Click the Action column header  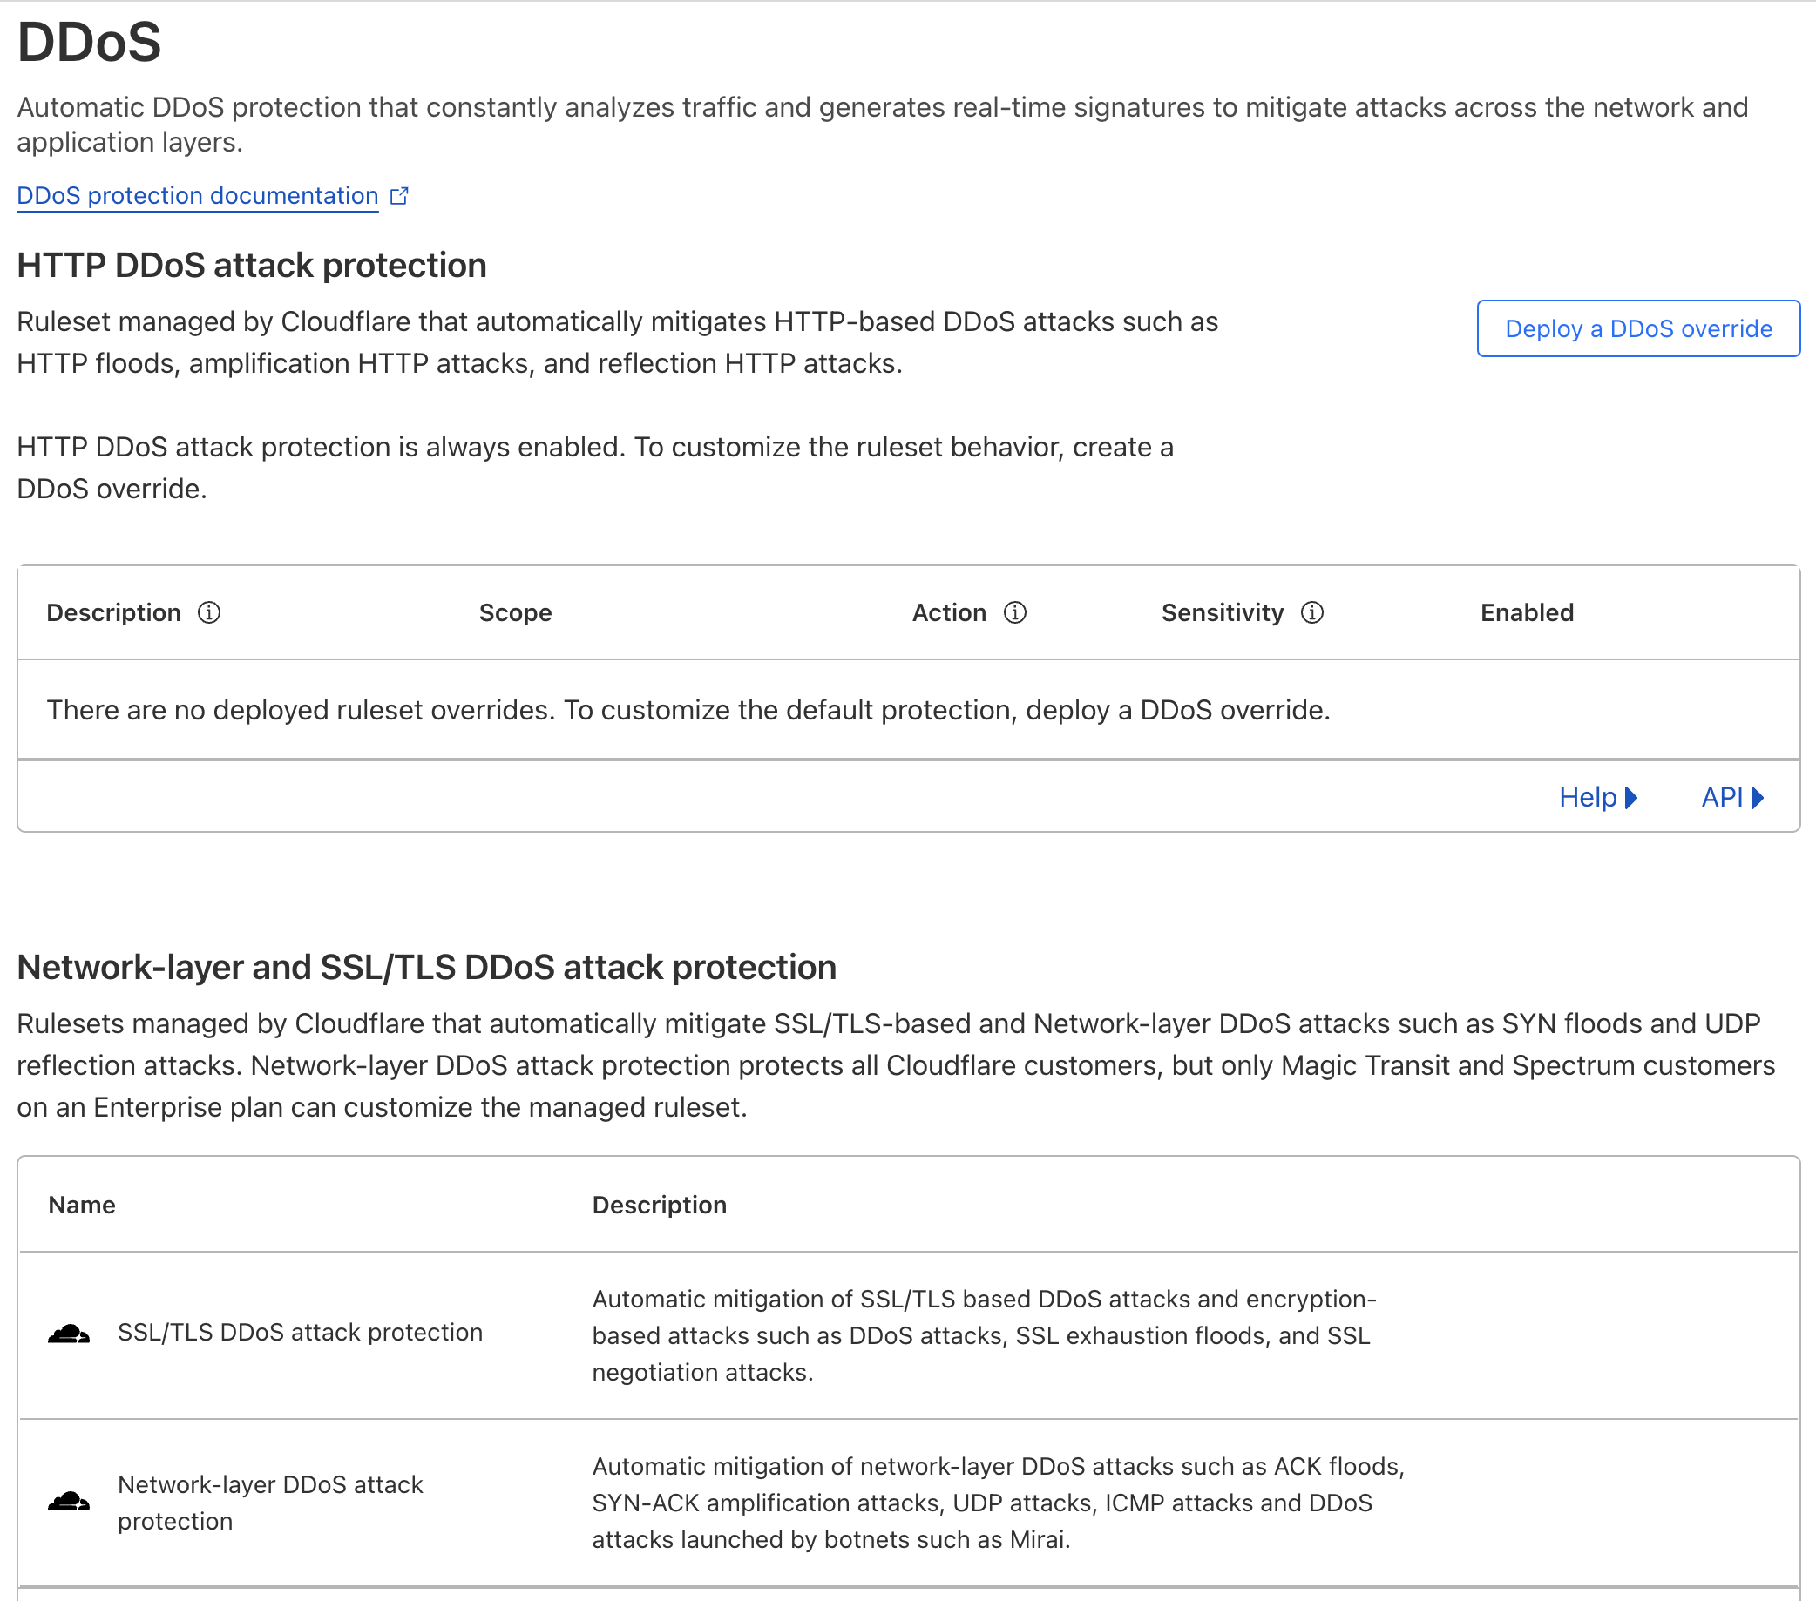coord(949,612)
